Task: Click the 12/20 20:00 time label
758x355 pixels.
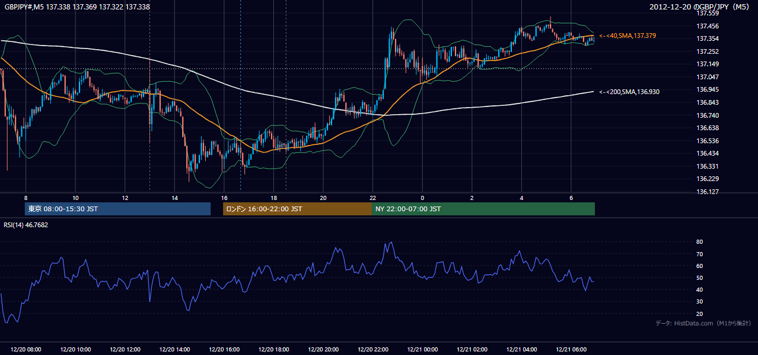Action: pos(323,350)
